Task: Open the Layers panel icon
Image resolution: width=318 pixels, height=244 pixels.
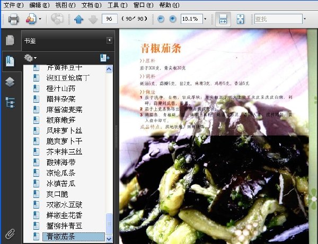Action: coord(10,82)
